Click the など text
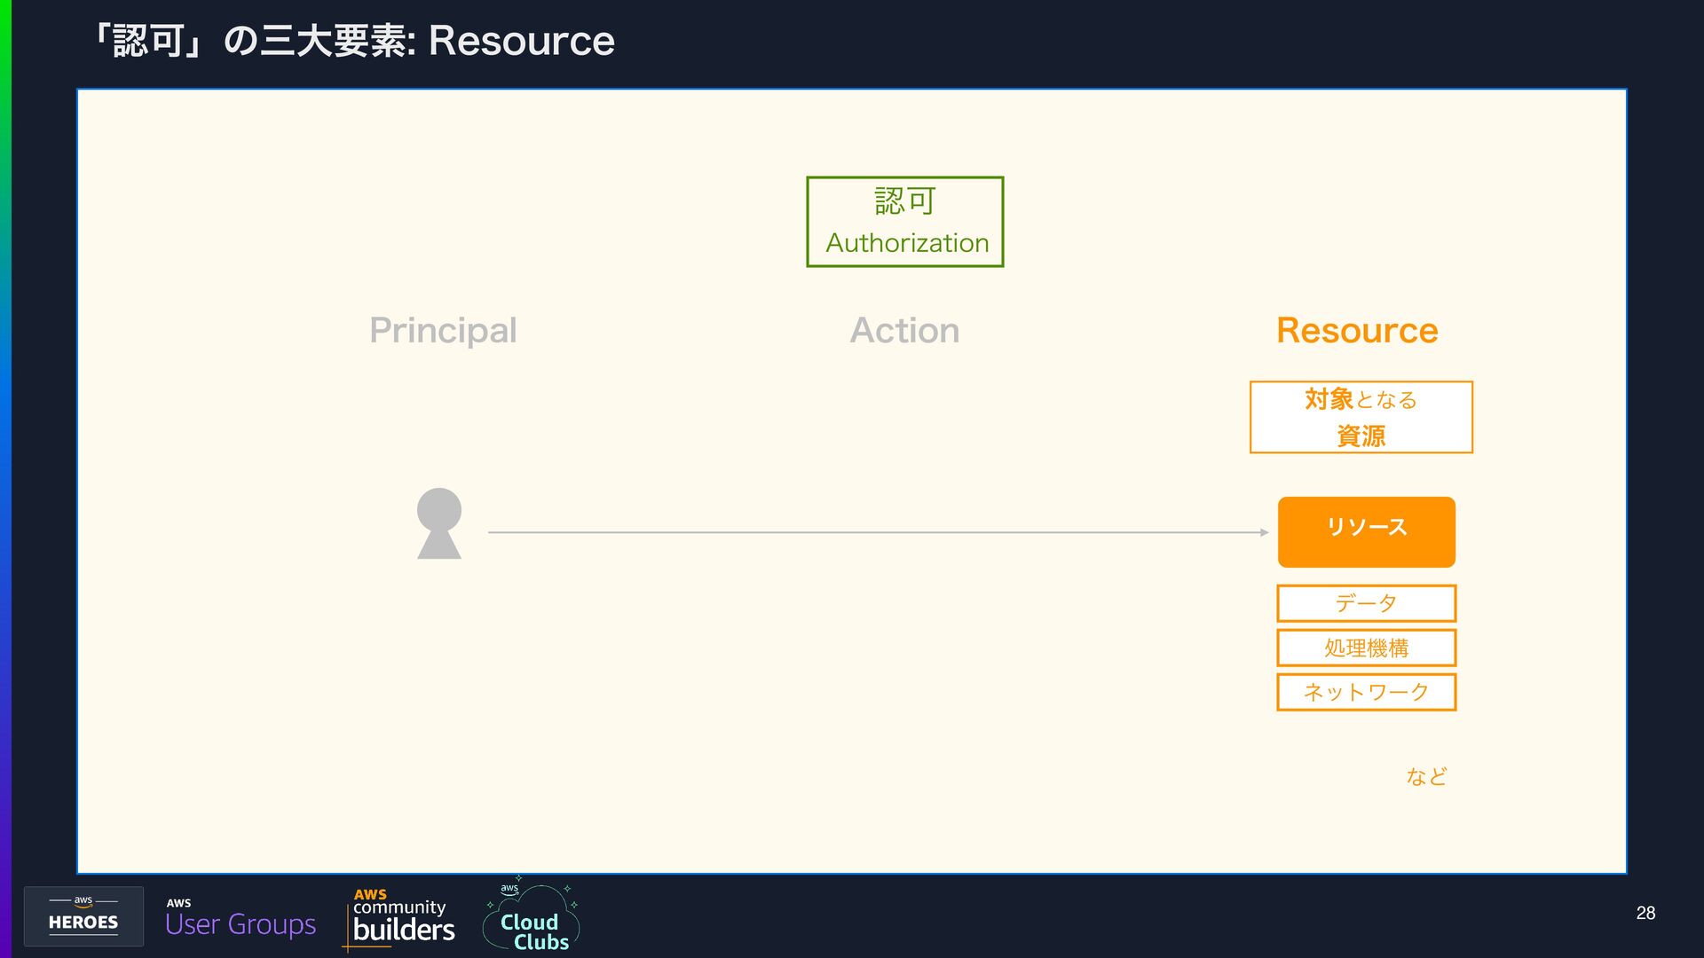Screen dimensions: 1704x958 coord(1426,776)
